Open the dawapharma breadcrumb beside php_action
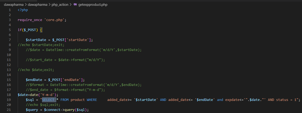The height and width of the screenshot is (113, 302). click(37, 4)
